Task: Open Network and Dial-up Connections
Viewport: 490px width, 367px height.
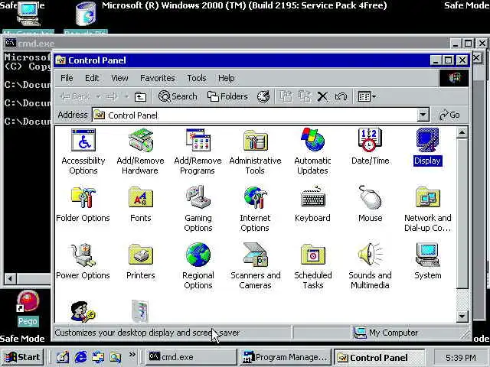Action: [x=427, y=209]
